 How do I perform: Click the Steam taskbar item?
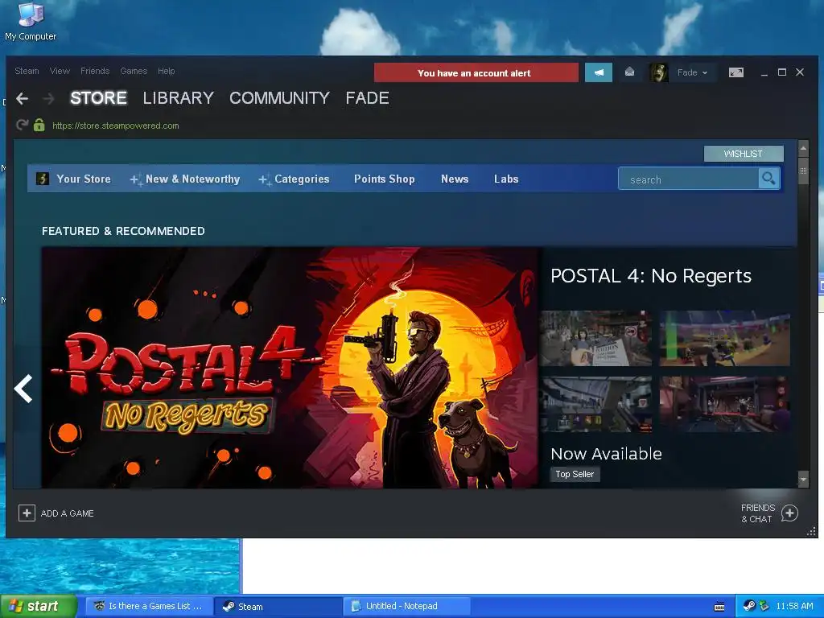coord(278,606)
